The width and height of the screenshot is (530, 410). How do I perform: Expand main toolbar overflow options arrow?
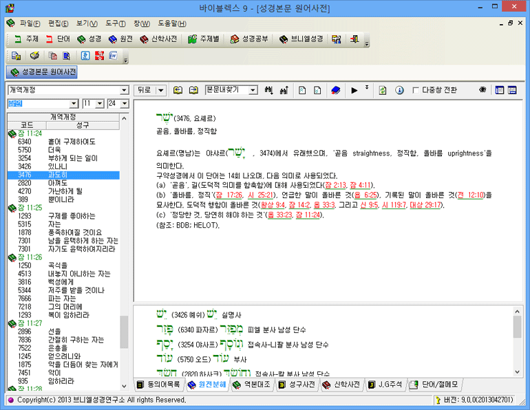367,43
